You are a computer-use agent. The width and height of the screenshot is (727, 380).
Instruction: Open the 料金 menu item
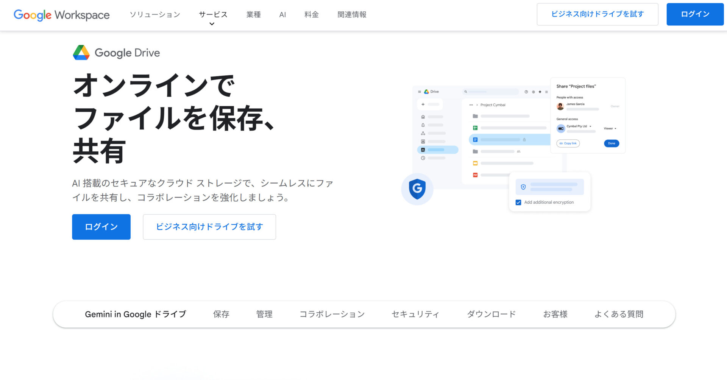[x=311, y=15]
